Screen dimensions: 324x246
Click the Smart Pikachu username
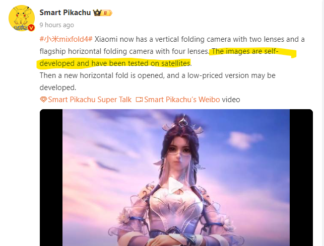pos(65,13)
